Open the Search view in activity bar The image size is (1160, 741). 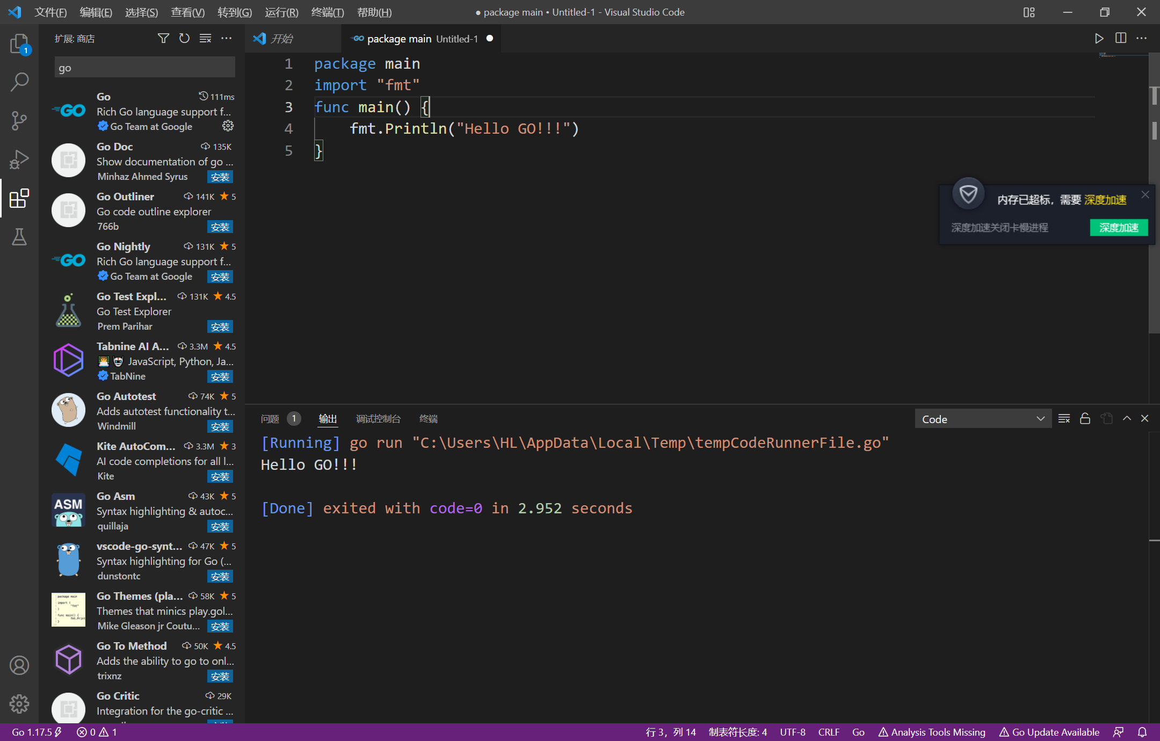[19, 82]
